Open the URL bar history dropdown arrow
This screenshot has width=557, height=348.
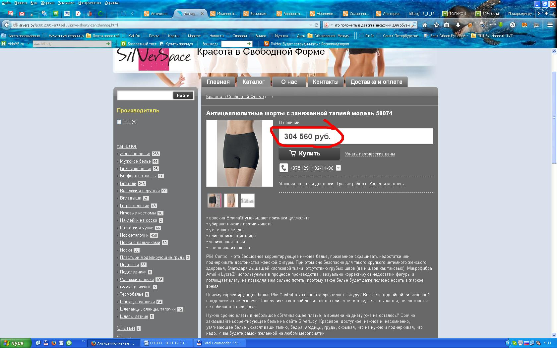pyautogui.click(x=311, y=25)
